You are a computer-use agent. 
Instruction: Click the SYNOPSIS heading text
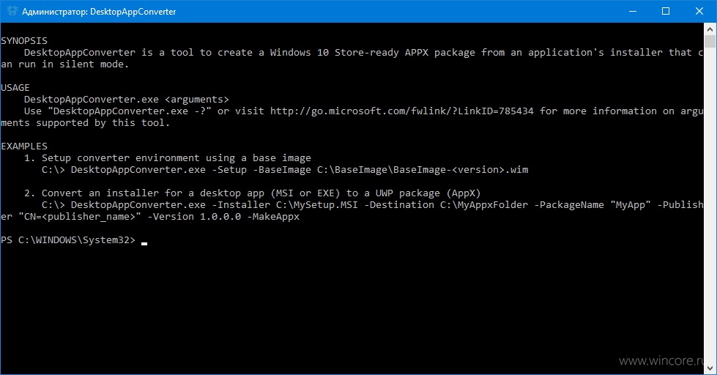point(23,41)
